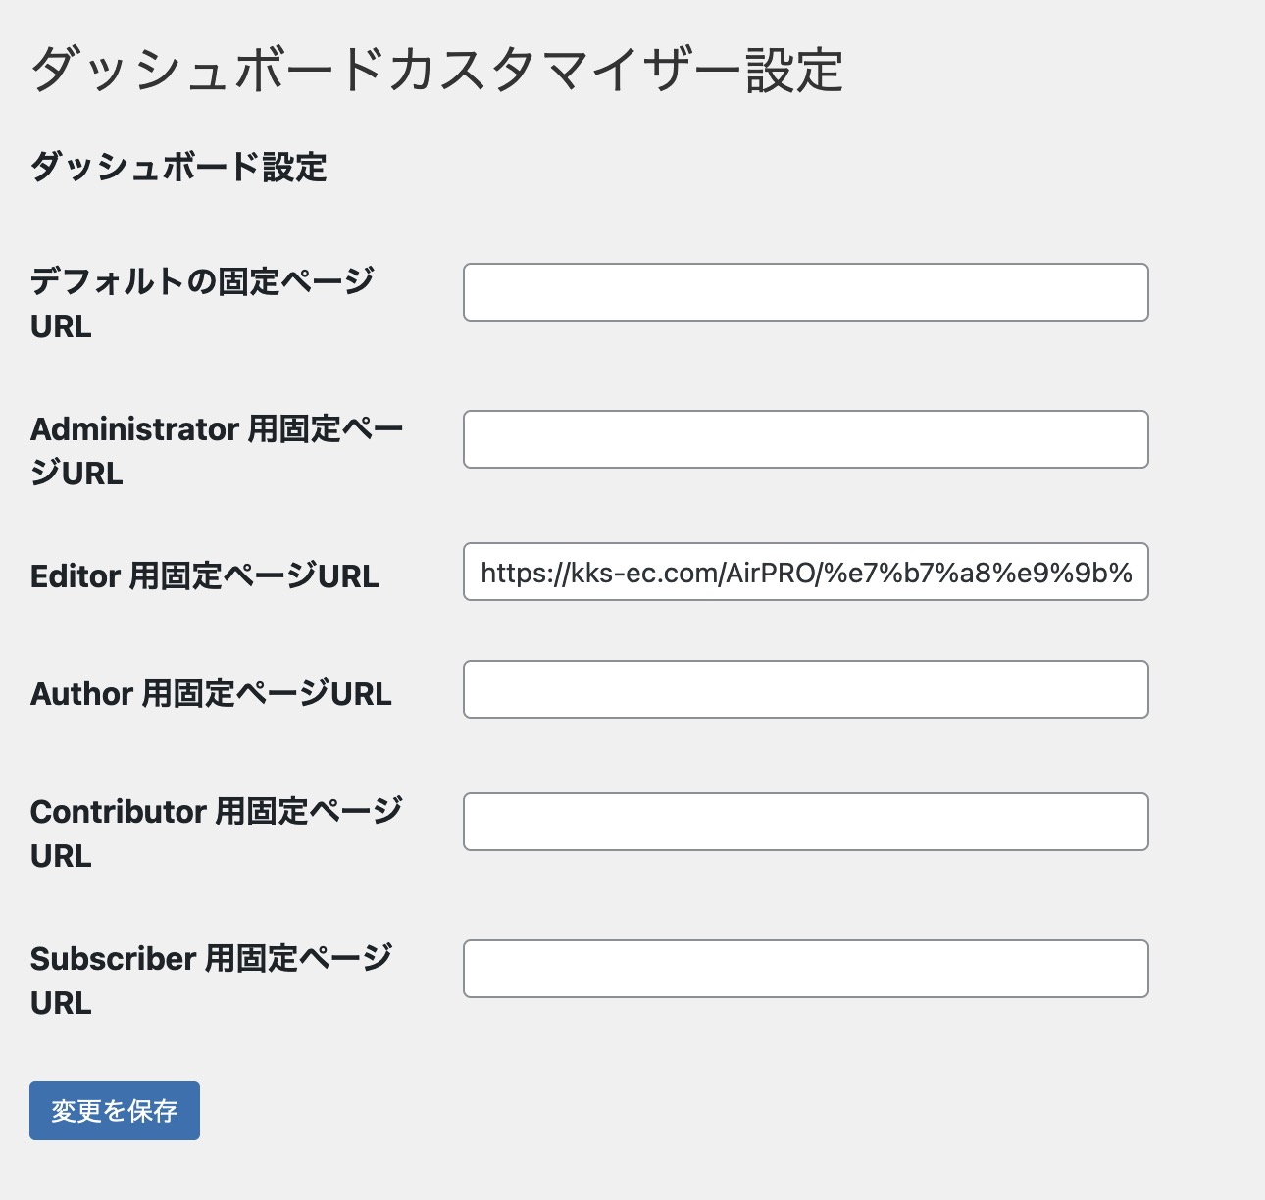Screen dimensions: 1265x1200
Task: Click the 'ジURL' line of Administrator label
Action: point(76,474)
